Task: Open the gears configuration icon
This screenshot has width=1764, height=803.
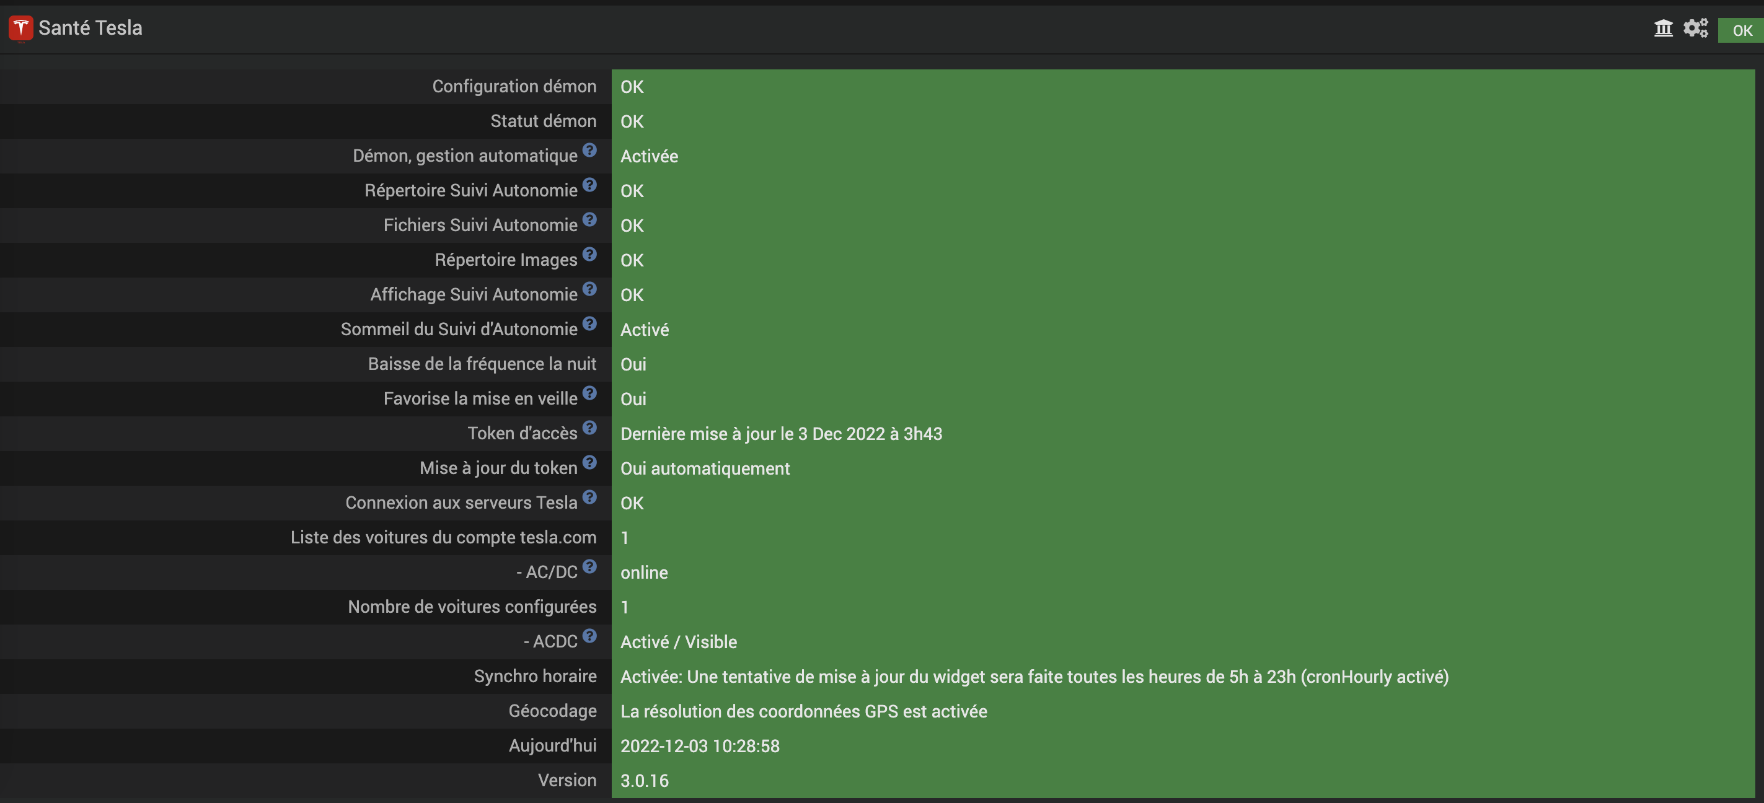Action: click(x=1696, y=28)
